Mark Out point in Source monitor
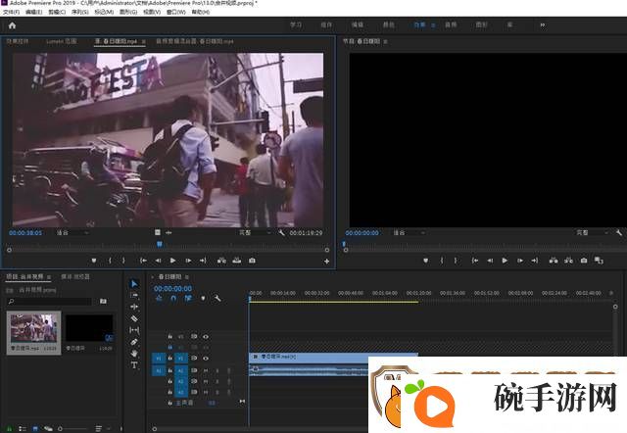Screen dimensions: 627x433 click(x=123, y=261)
